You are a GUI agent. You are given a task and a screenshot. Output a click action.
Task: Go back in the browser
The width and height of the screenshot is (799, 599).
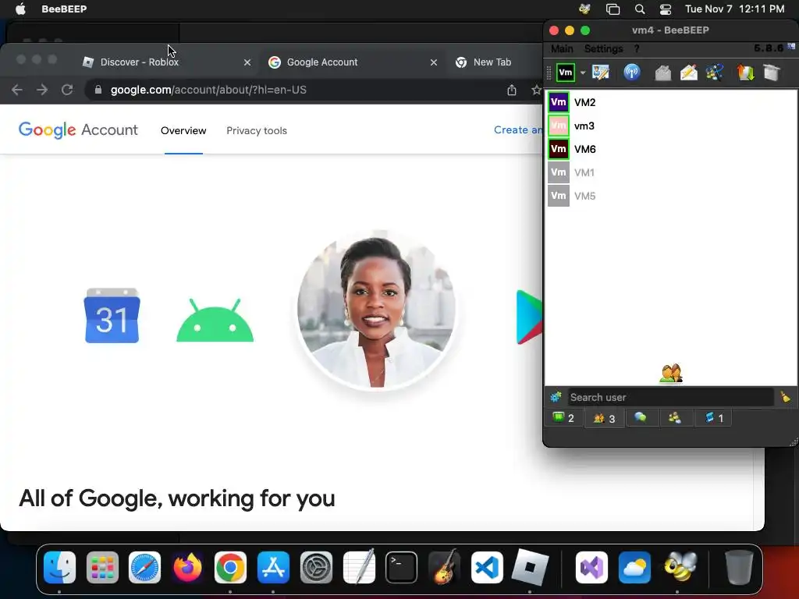17,90
